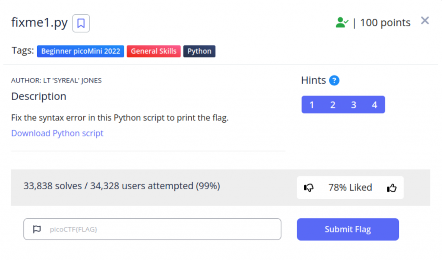This screenshot has width=442, height=260.
Task: Reveal hint 4
Action: click(x=374, y=105)
